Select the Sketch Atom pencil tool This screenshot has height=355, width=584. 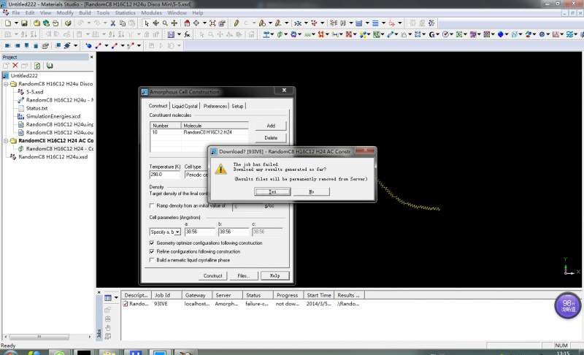(x=236, y=23)
